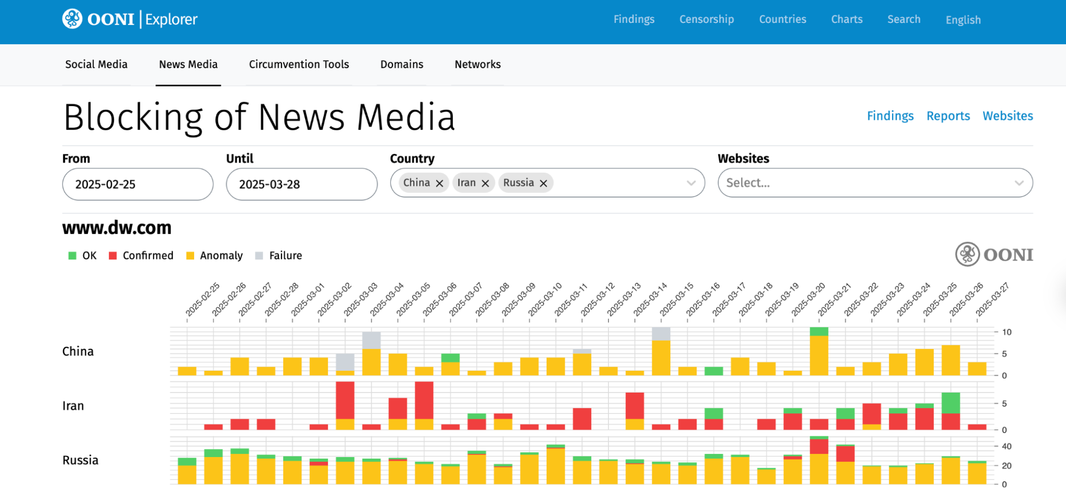Open the English language selector
Image resolution: width=1066 pixels, height=497 pixels.
point(963,20)
